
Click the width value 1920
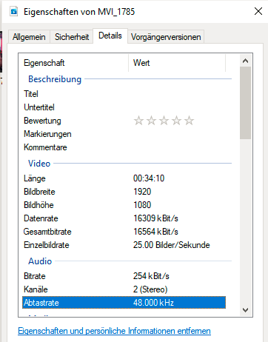pos(142,192)
